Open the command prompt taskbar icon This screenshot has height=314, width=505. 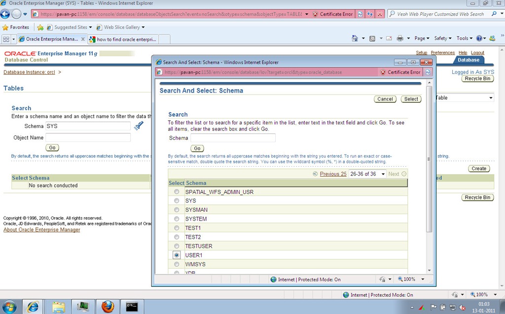click(x=132, y=307)
